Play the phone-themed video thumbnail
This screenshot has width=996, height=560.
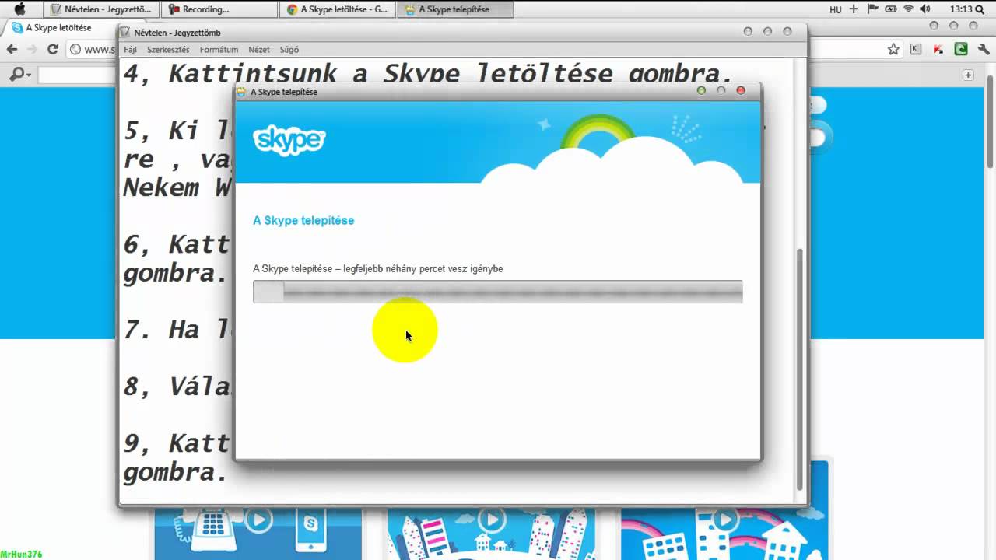click(x=258, y=520)
